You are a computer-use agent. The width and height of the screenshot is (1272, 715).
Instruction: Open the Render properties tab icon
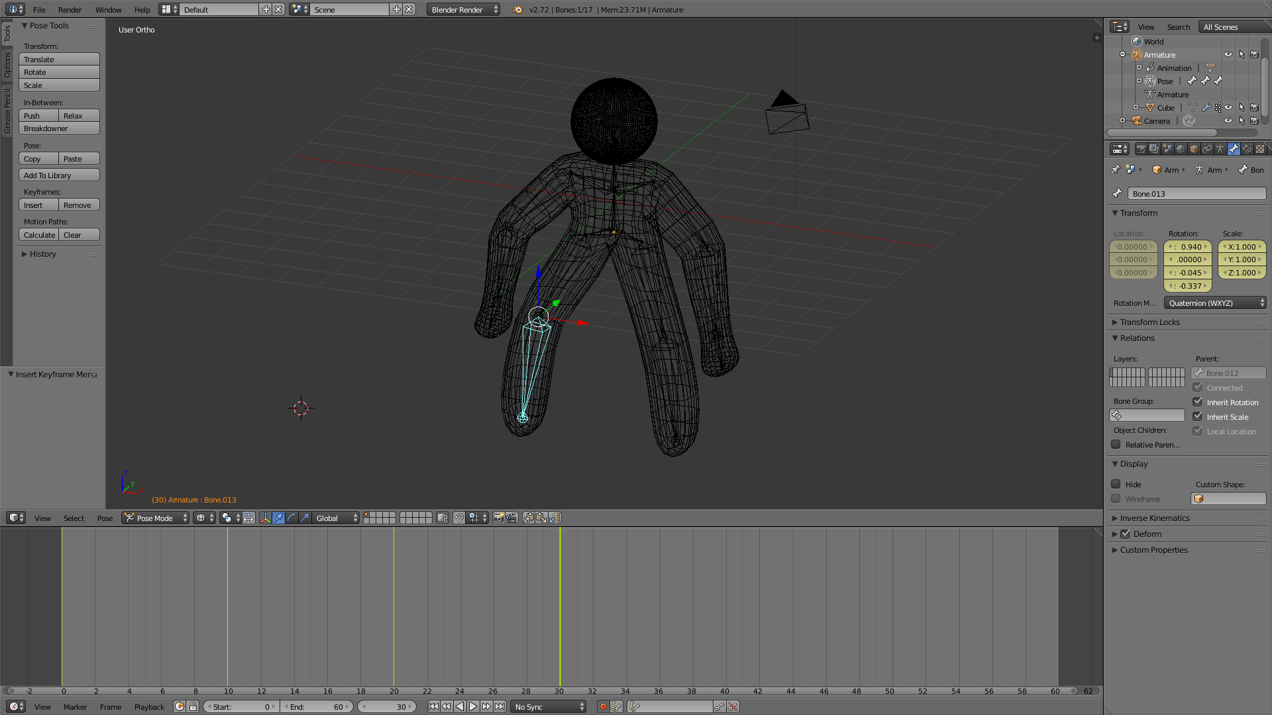click(x=1141, y=149)
